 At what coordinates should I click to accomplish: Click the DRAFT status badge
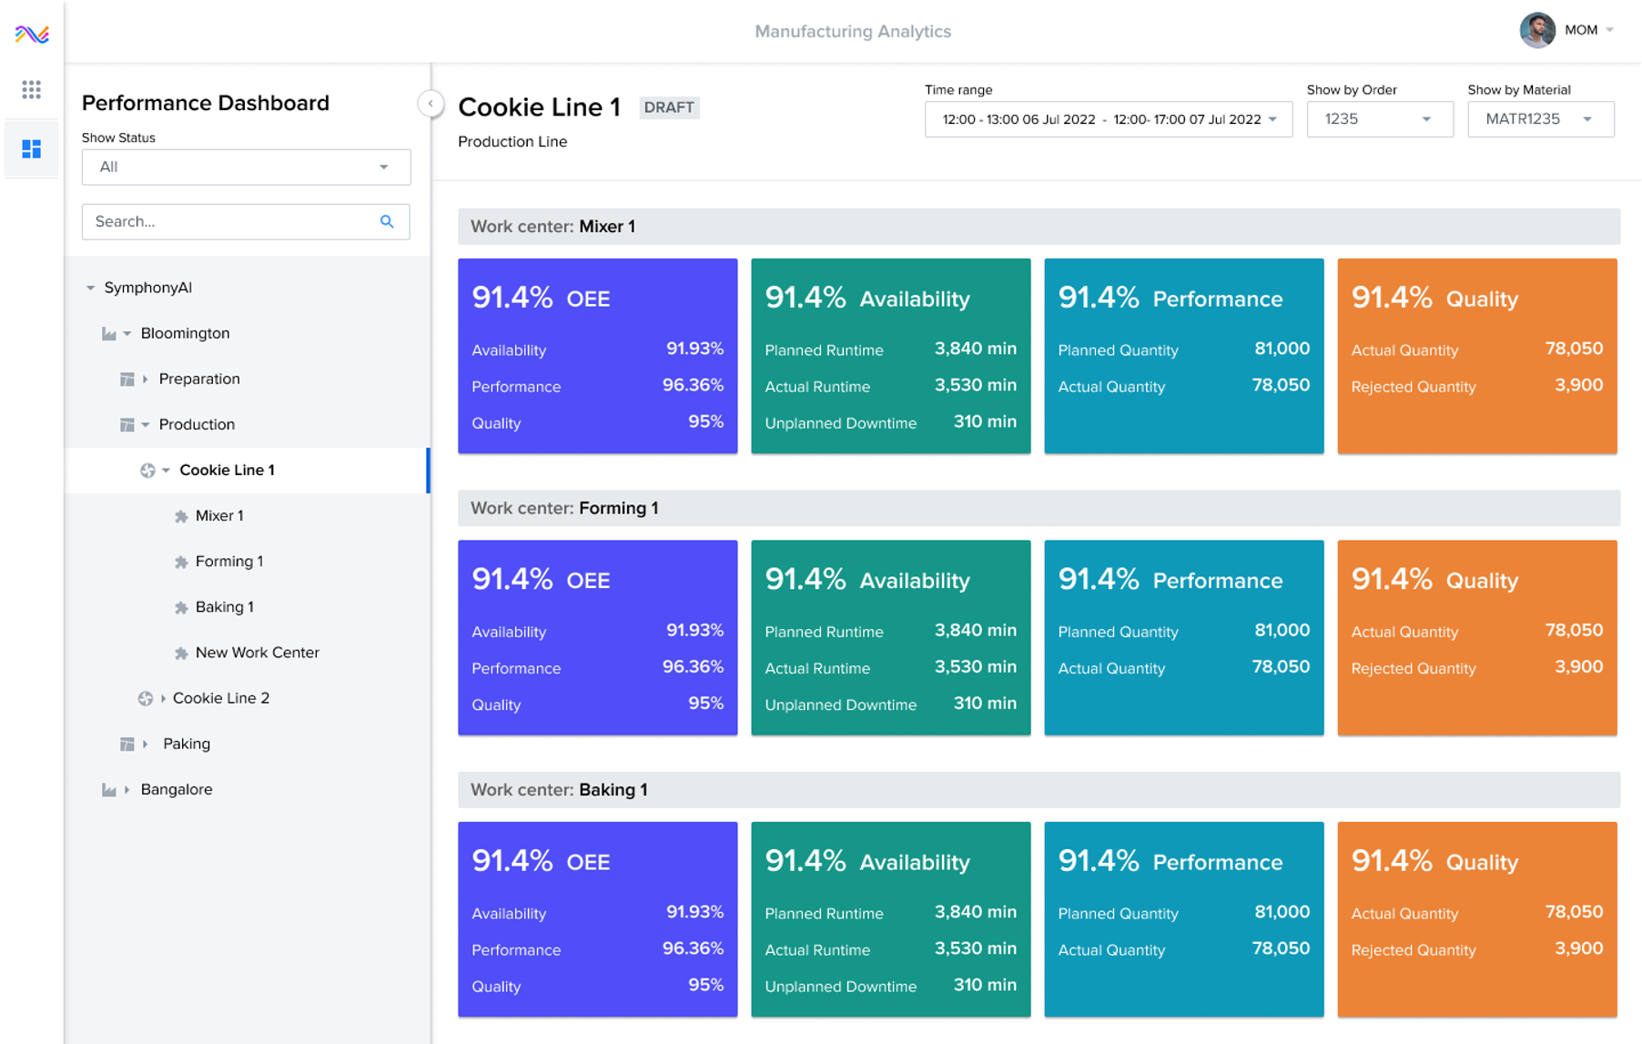(669, 107)
